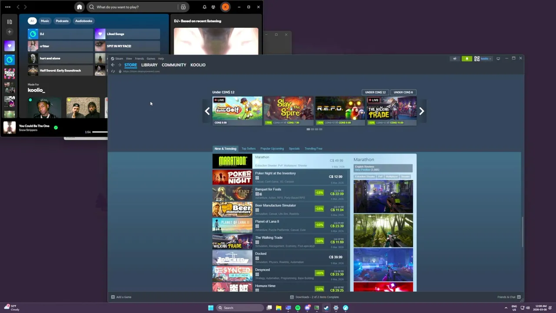Screen dimensions: 556x313
Task: Go to Spotify Home icon
Action: click(x=79, y=7)
